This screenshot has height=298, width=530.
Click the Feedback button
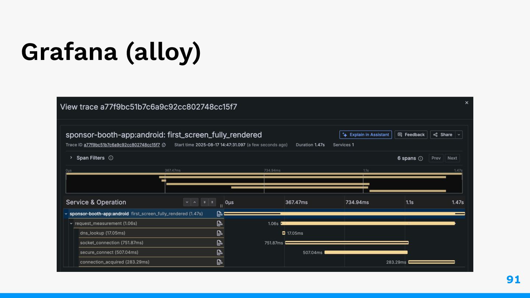click(x=411, y=135)
